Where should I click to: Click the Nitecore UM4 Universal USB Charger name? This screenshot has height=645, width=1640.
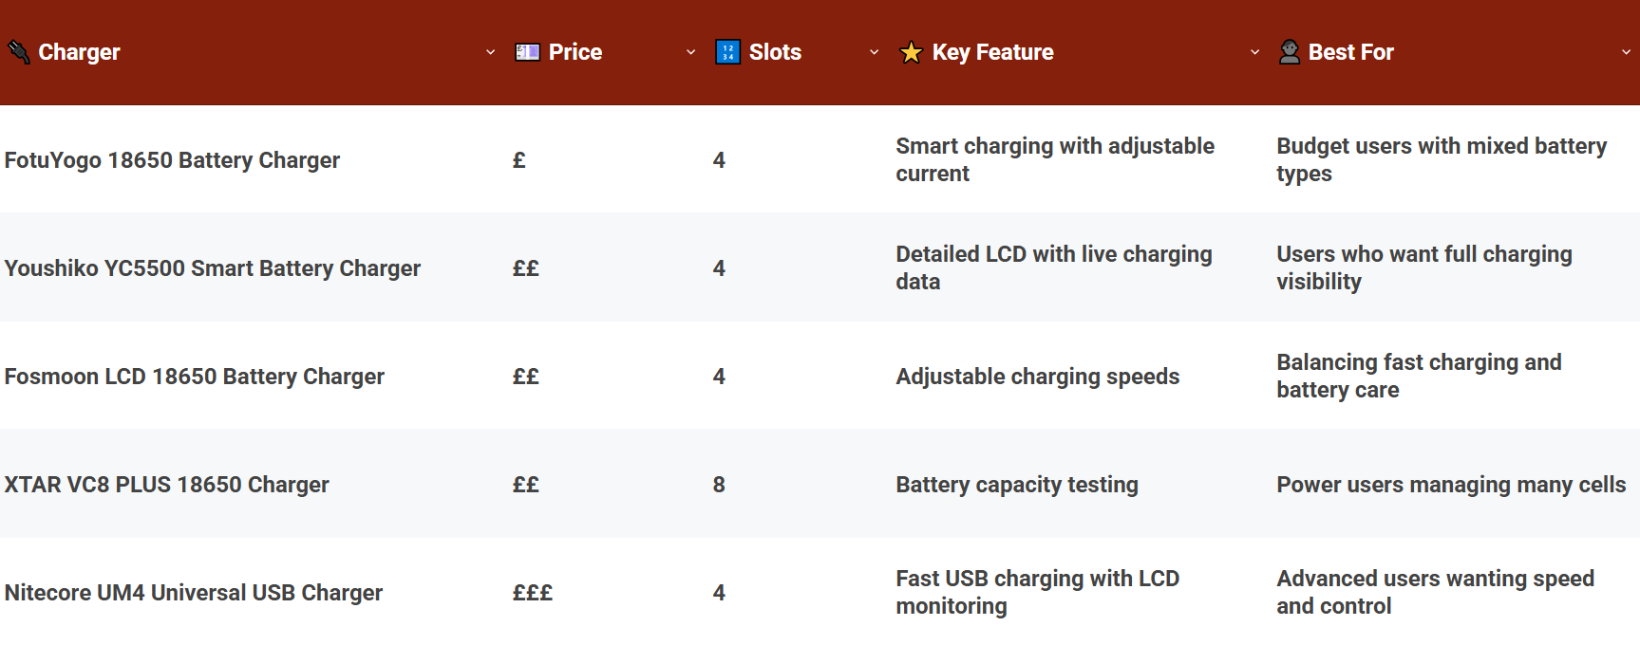[194, 592]
